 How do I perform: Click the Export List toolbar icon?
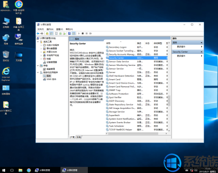tap(64, 34)
